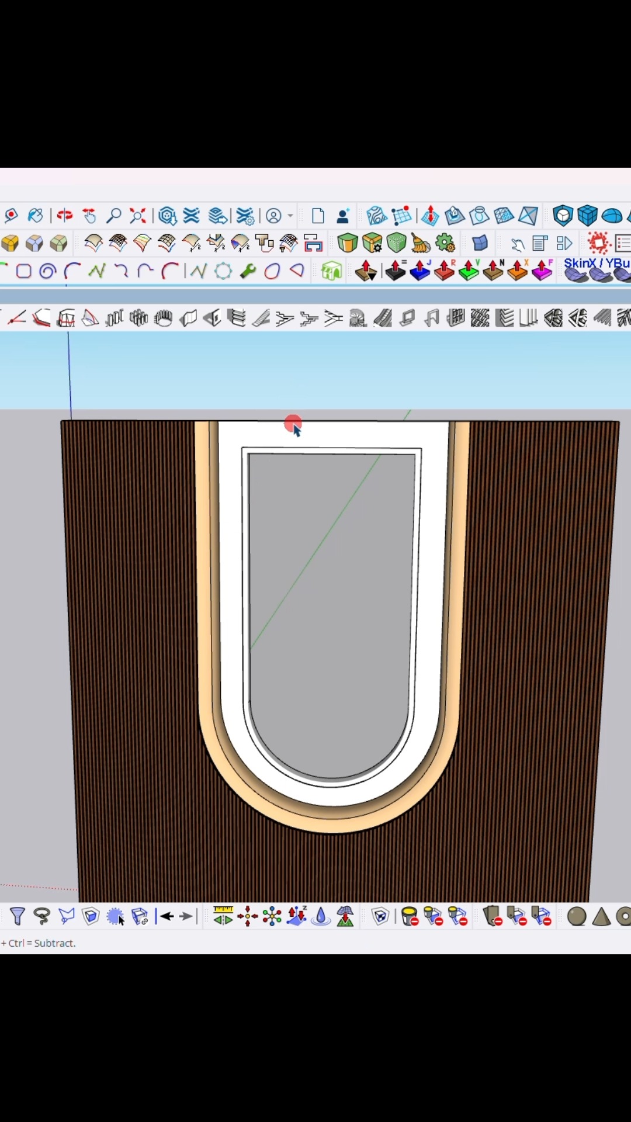The image size is (631, 1122).
Task: Click the gray cone primitive icon
Action: (x=601, y=916)
